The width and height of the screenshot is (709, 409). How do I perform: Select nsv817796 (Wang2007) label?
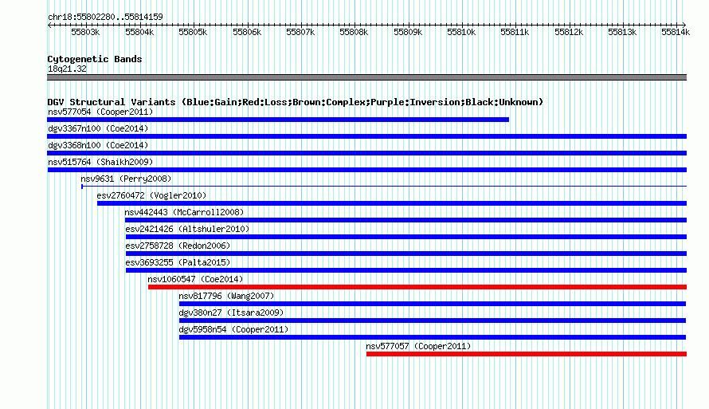point(226,296)
